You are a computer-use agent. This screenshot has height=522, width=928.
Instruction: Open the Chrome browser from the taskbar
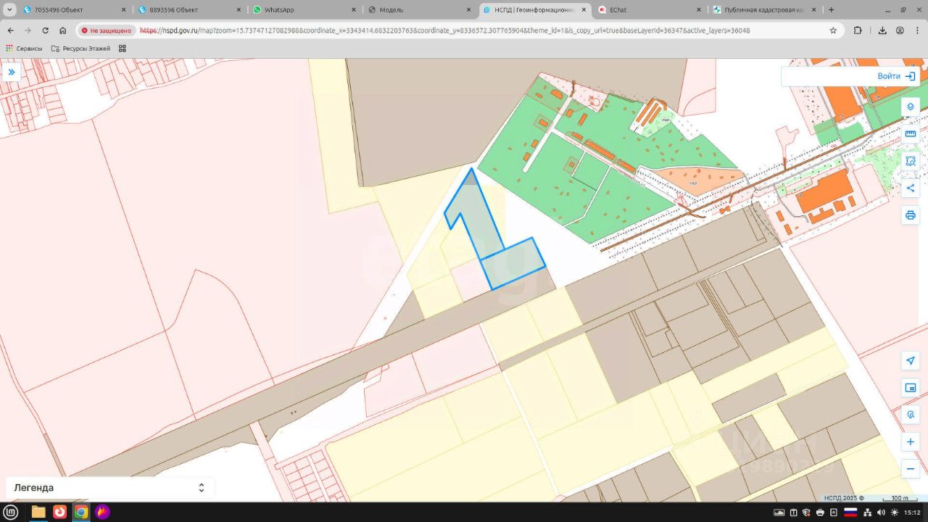tap(81, 512)
